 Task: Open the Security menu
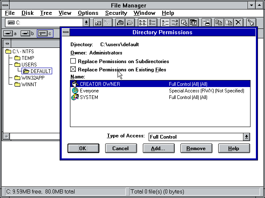(x=116, y=13)
